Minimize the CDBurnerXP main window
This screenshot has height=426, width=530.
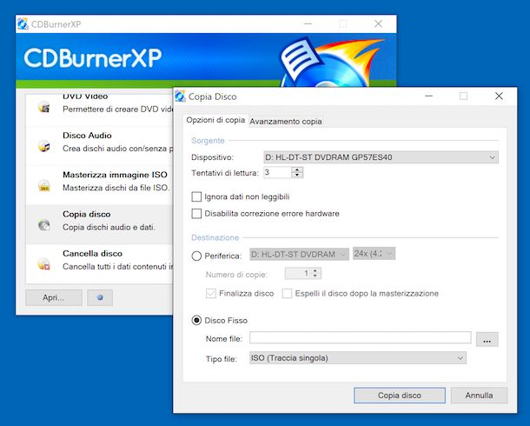[x=308, y=23]
